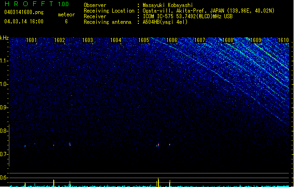Viewport: 294px width, 187px height.
Task: Click the 1601 time axis marker
Action: [31, 40]
